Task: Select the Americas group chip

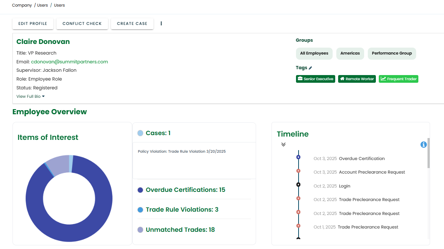Action: point(350,53)
